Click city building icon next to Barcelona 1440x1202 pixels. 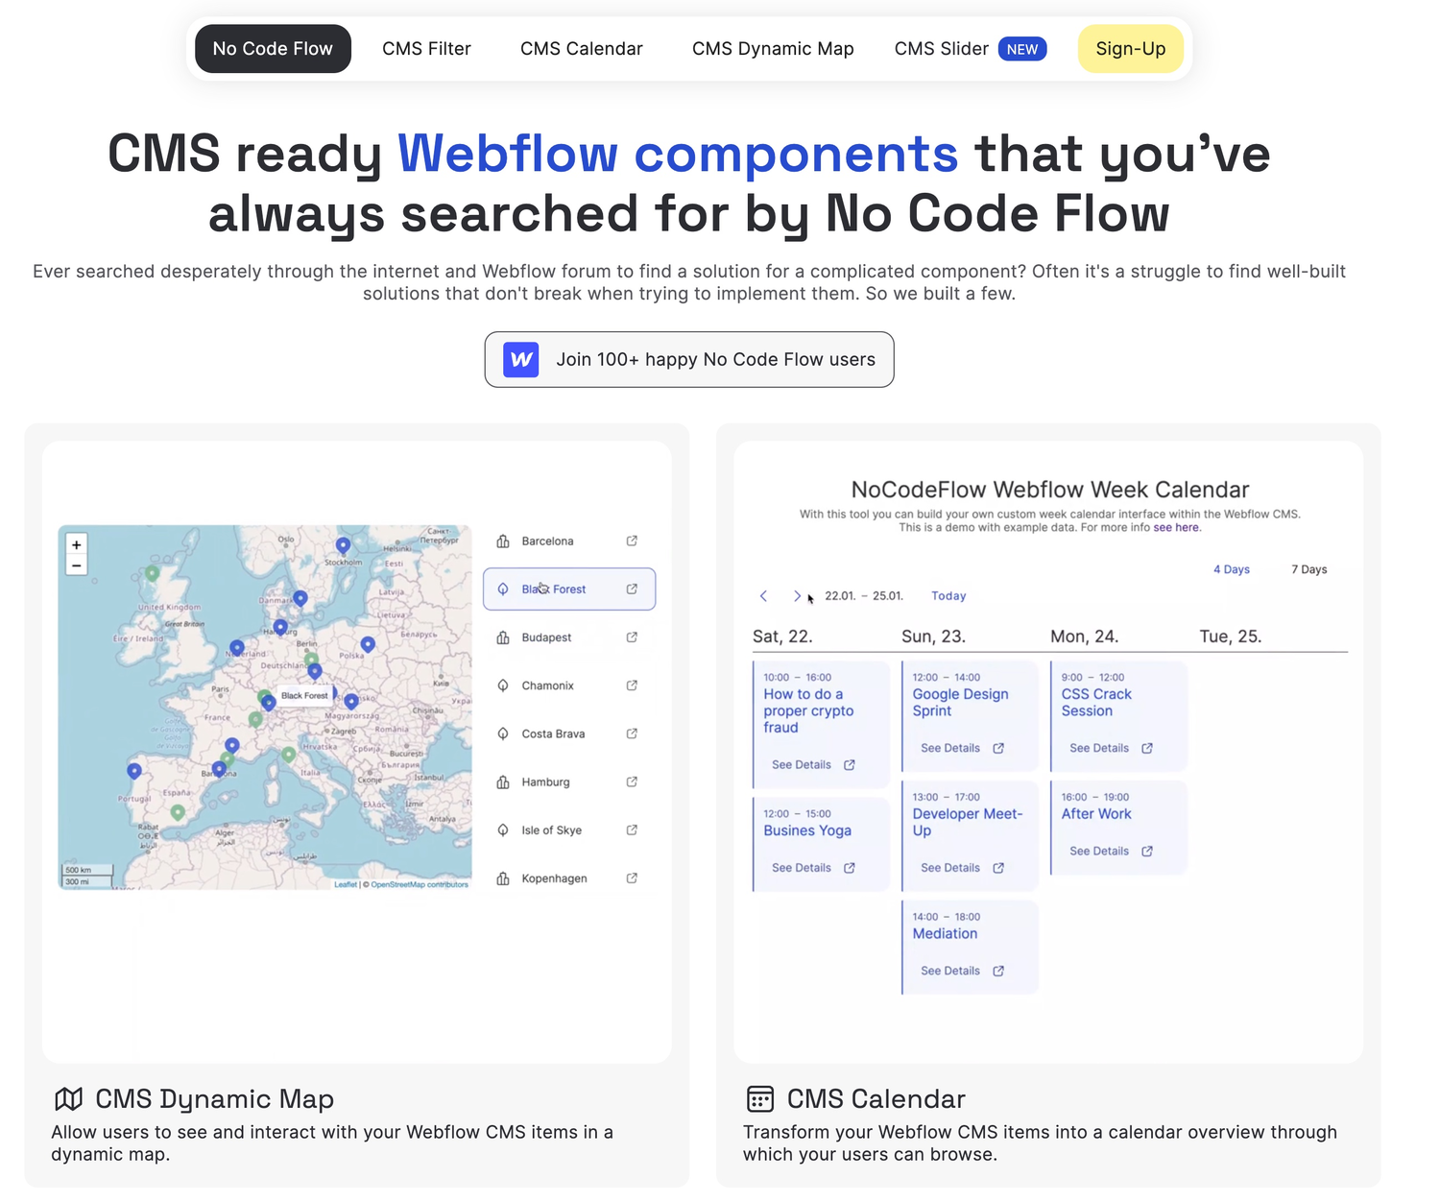point(503,541)
